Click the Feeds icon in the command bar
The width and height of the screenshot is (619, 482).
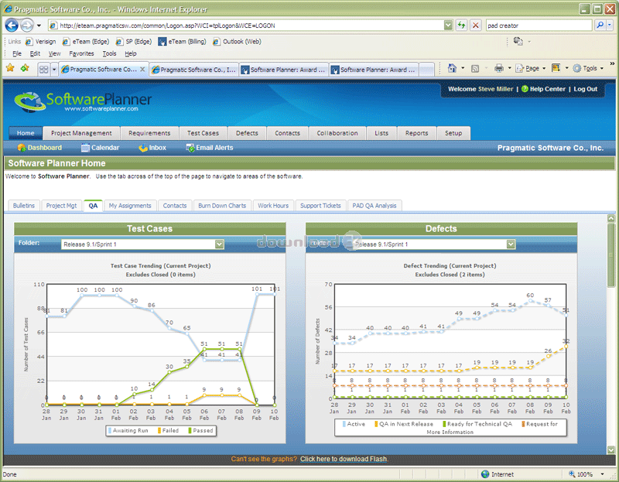coord(475,69)
